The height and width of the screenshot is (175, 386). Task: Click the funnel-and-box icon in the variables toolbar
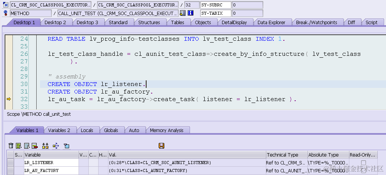coord(66,146)
